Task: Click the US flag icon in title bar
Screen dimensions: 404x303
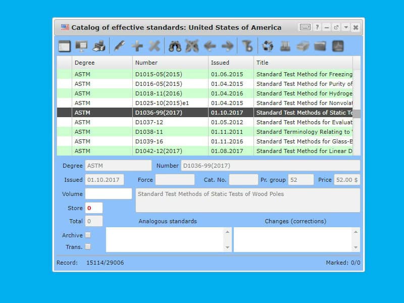Action: click(65, 27)
